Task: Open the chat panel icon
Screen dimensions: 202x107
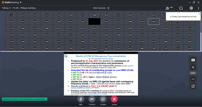Action: pyautogui.click(x=181, y=8)
